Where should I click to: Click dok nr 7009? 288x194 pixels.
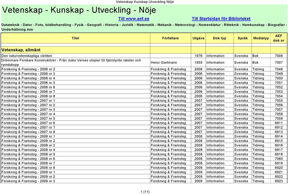click(x=279, y=56)
